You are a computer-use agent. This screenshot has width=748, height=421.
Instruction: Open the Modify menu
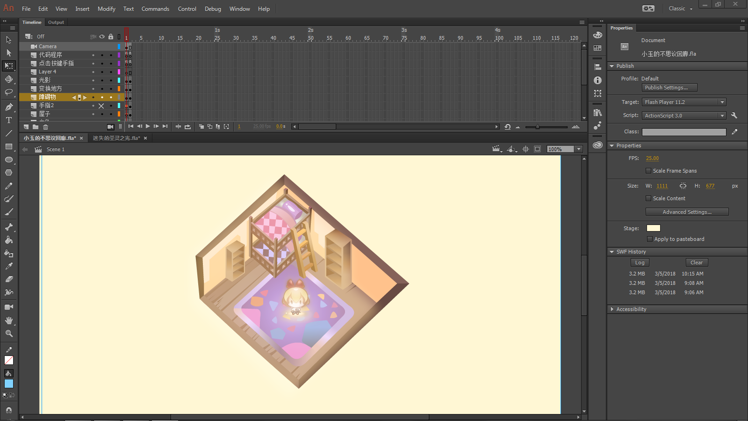coord(107,9)
